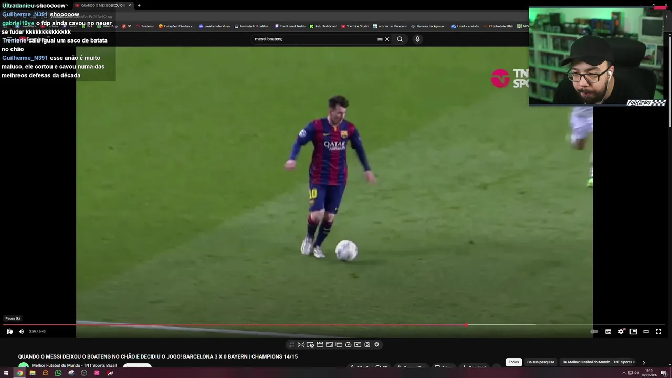Open File Explorer from taskbar
Screen dimensions: 672x378
point(33,373)
